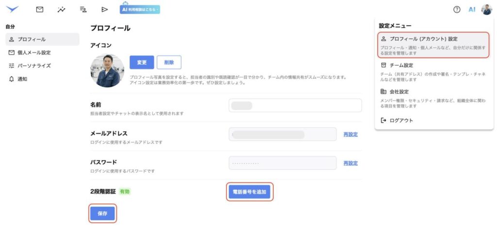
Task: Click the 変更 button for the profile icon
Action: [x=142, y=62]
